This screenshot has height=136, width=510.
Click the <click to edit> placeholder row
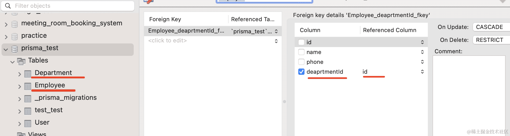(167, 41)
